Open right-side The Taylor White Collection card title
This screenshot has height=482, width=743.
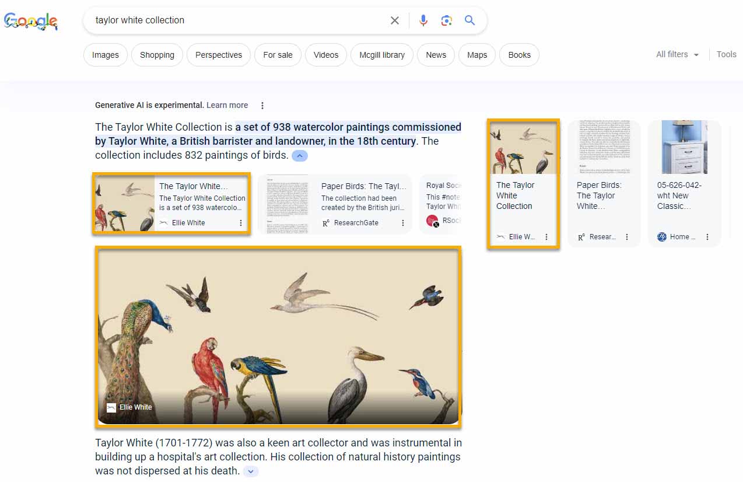[x=514, y=195]
